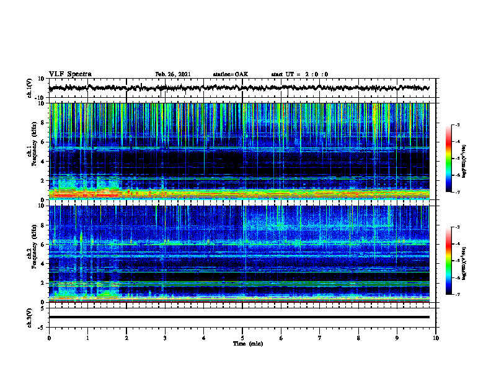The width and height of the screenshot is (491, 379).
Task: Click the ch.1 voltage waveform trace
Action: pyautogui.click(x=239, y=88)
